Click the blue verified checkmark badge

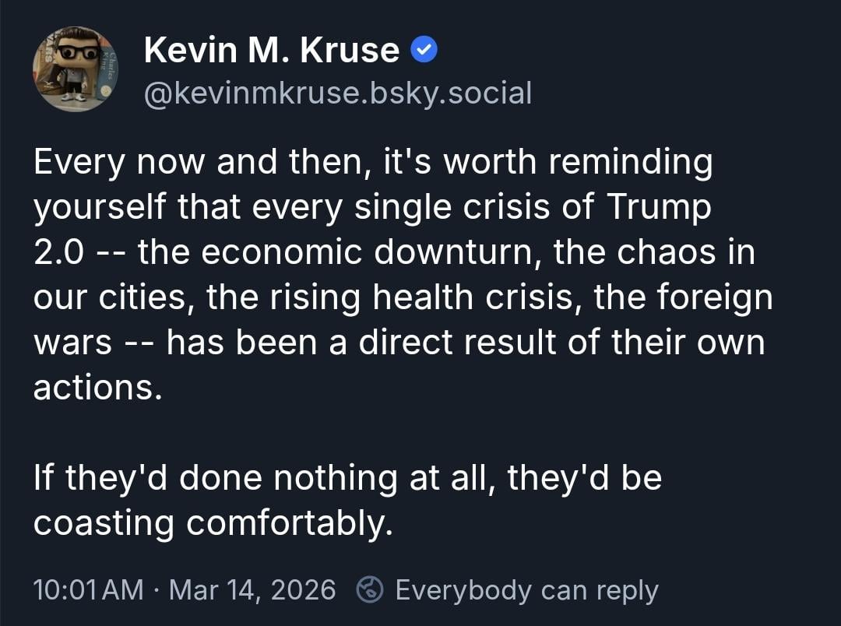click(424, 51)
